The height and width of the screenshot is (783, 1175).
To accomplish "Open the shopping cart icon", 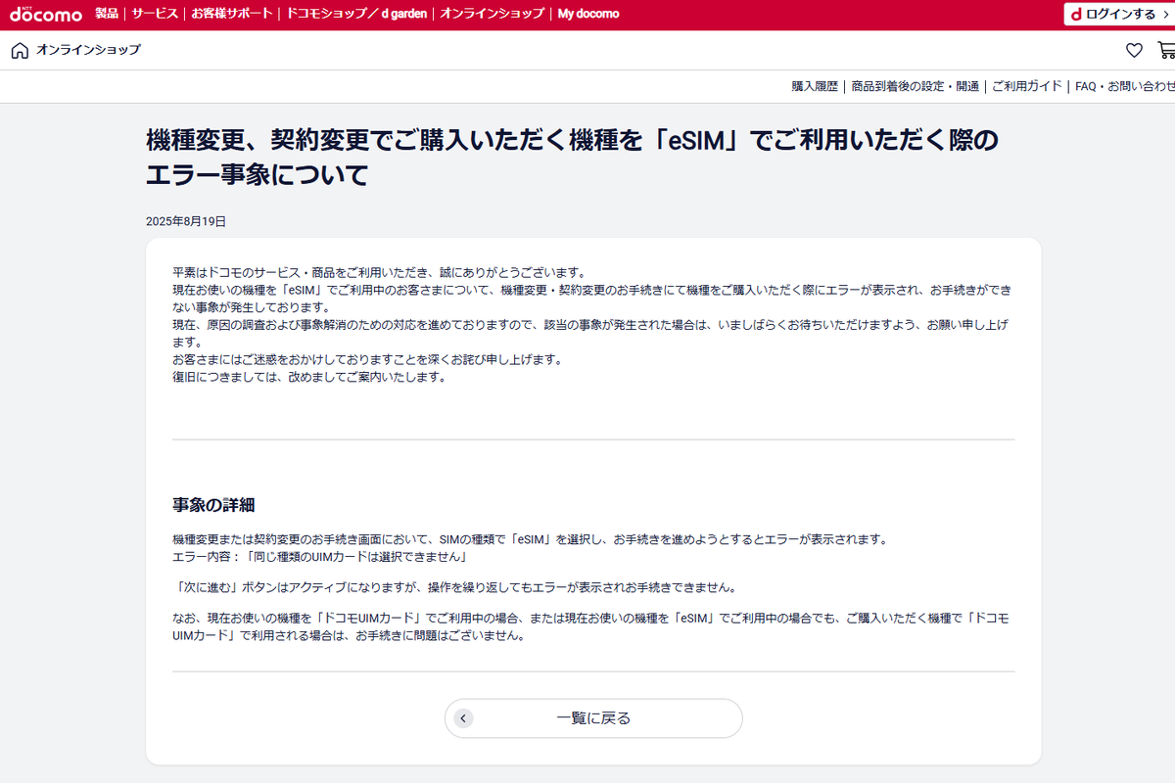I will coord(1166,51).
